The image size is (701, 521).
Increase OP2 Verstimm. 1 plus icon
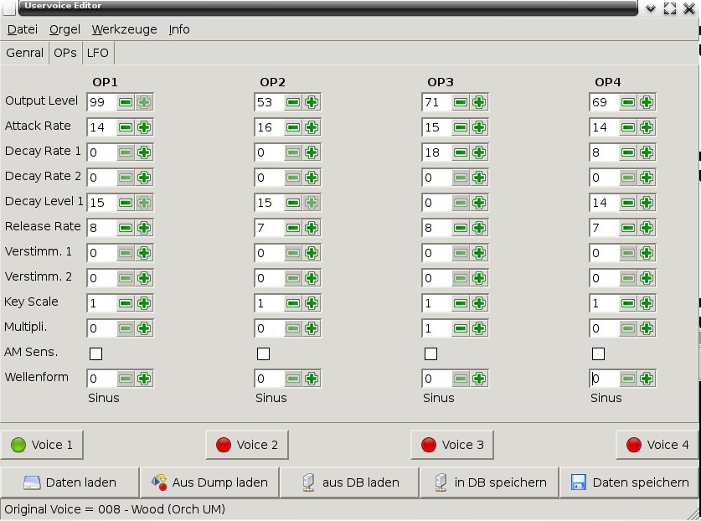[312, 253]
